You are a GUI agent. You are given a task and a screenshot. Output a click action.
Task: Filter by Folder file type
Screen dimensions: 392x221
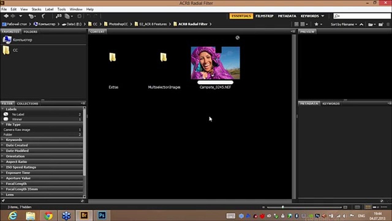(42, 134)
